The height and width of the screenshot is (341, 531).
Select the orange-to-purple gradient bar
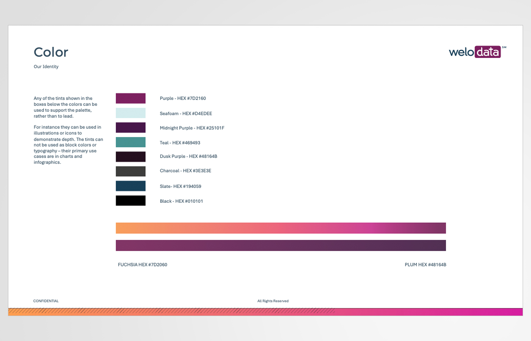click(281, 228)
